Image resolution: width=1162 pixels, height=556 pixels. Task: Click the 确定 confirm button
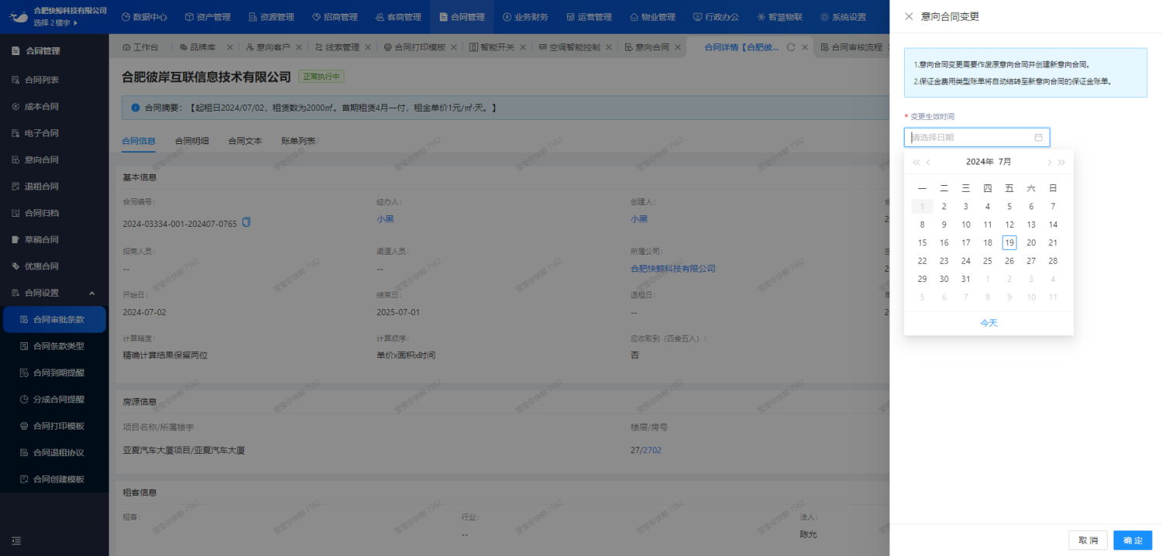(1133, 540)
